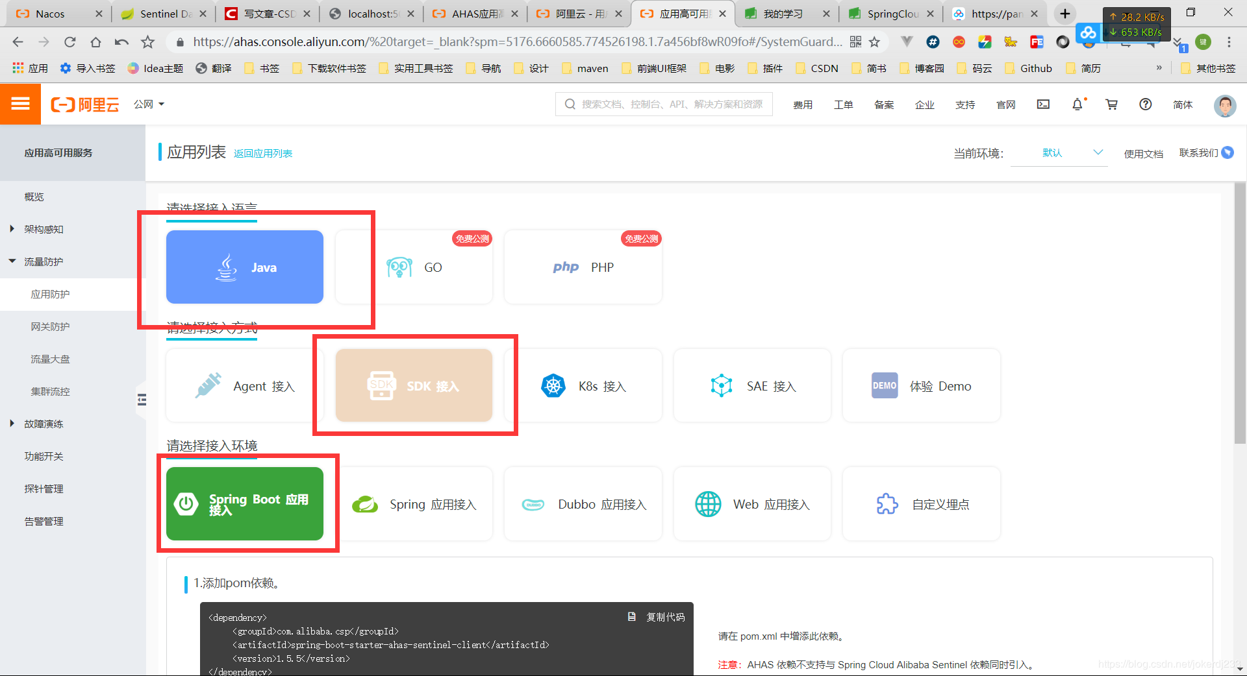Click the help question mark icon
This screenshot has height=676, width=1247.
[1146, 104]
